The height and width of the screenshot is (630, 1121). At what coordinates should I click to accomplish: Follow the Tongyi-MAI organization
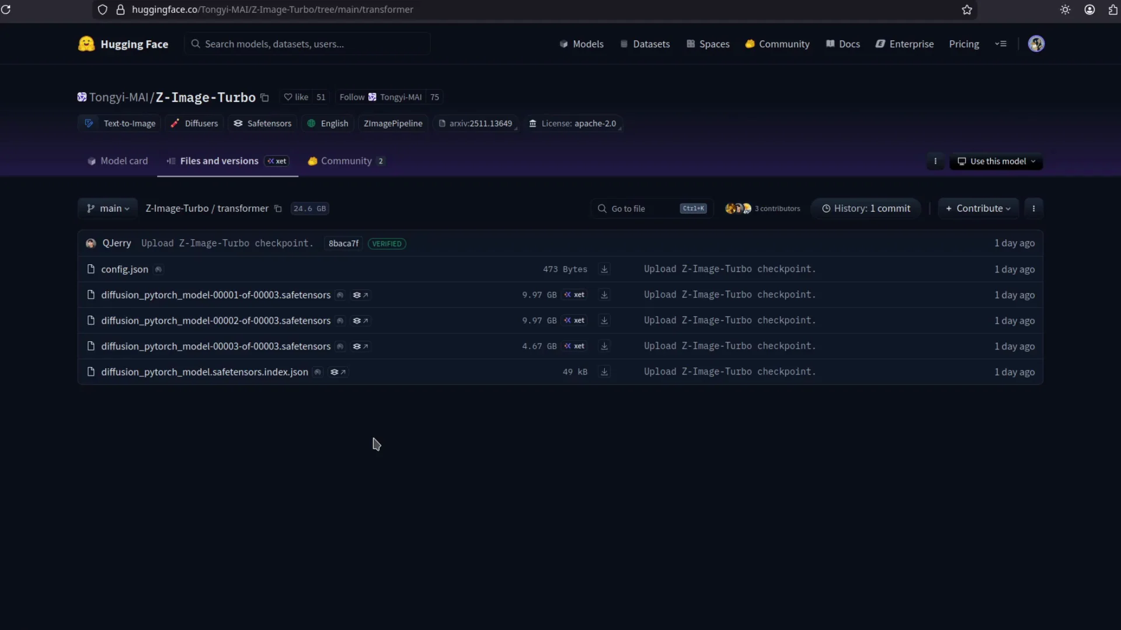pos(351,97)
